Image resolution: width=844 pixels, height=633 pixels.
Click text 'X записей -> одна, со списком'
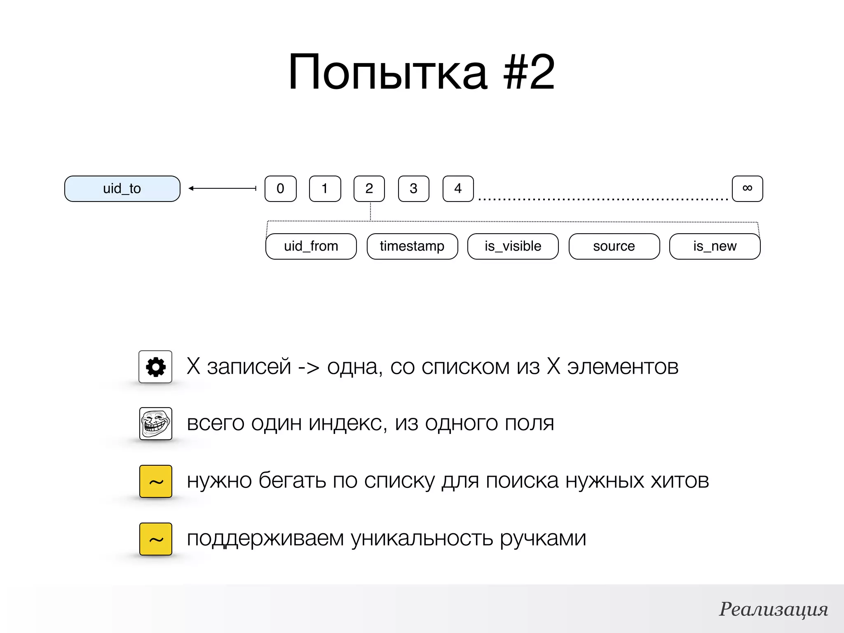(x=348, y=366)
